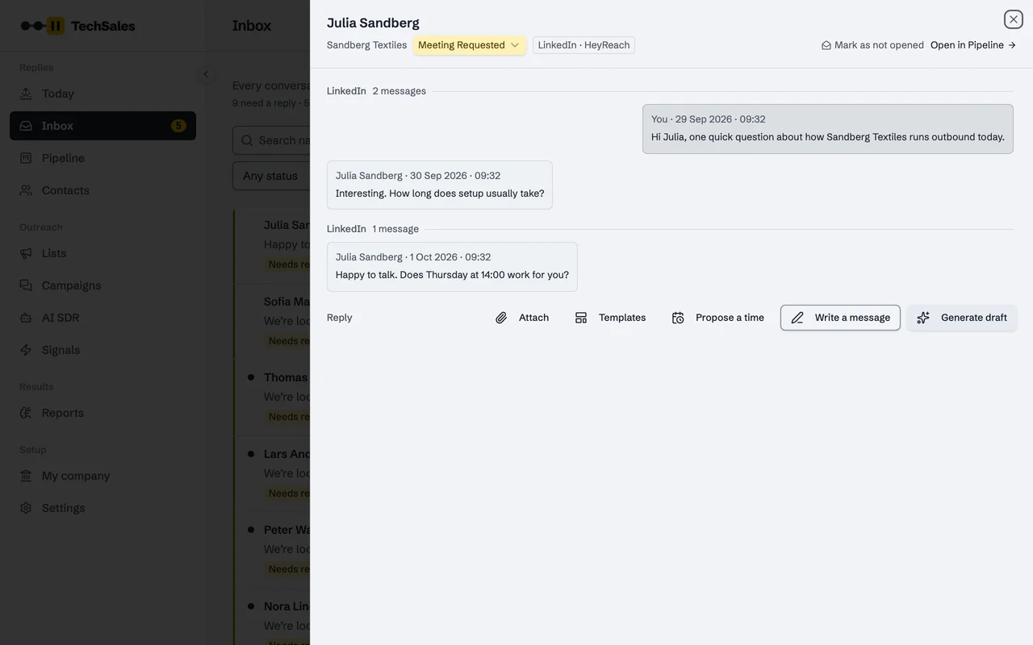Click the Sandberg Textiles company name
Viewport: 1033px width, 645px height.
(366, 45)
